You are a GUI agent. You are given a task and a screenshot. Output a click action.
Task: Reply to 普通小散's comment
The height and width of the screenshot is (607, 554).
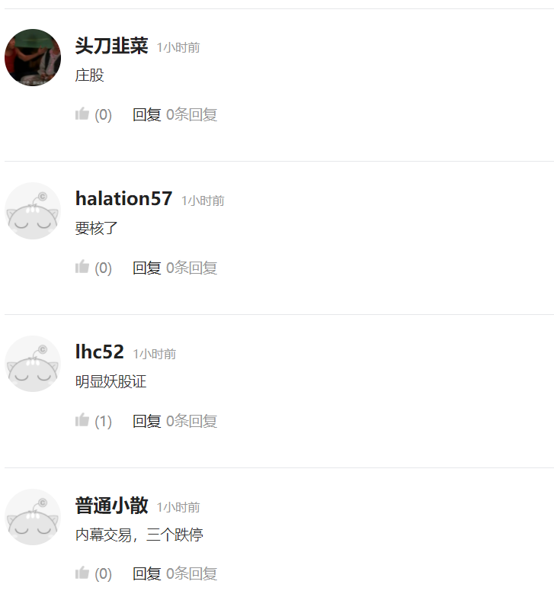[146, 573]
